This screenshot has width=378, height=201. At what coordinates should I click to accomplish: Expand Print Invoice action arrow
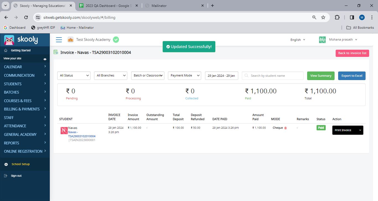tap(360, 130)
